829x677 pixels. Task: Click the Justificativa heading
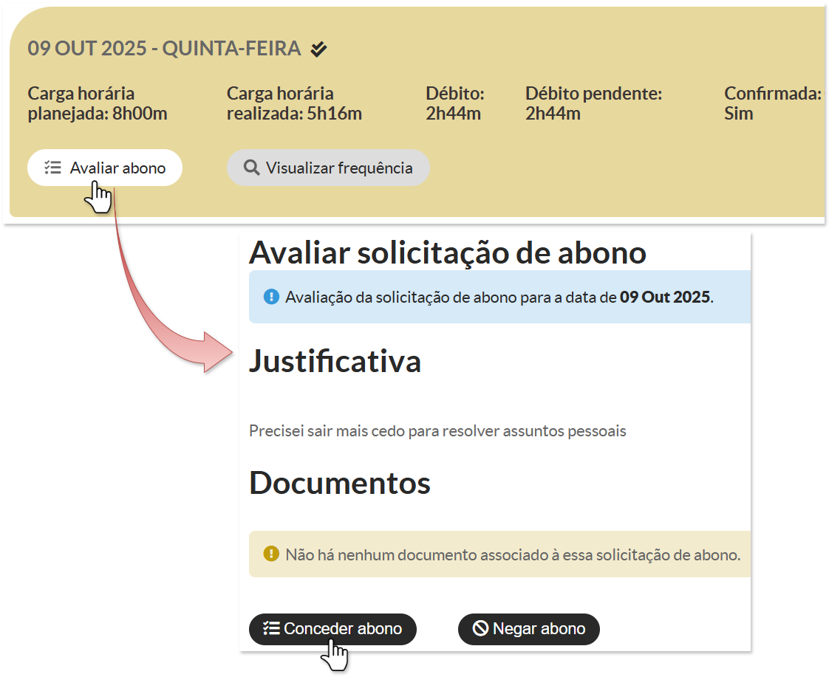pos(335,361)
